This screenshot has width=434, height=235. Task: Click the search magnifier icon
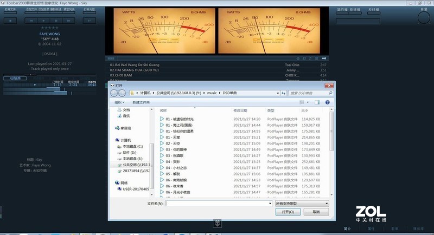click(x=330, y=93)
